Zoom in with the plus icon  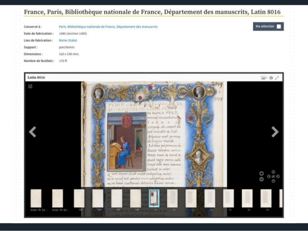pyautogui.click(x=261, y=174)
